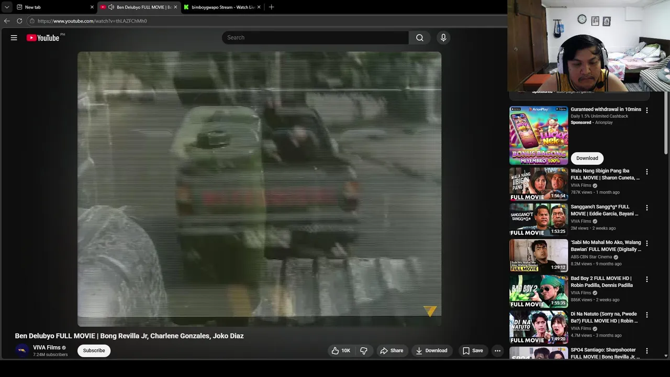Click the Download button on Arionplay ad

click(x=587, y=158)
